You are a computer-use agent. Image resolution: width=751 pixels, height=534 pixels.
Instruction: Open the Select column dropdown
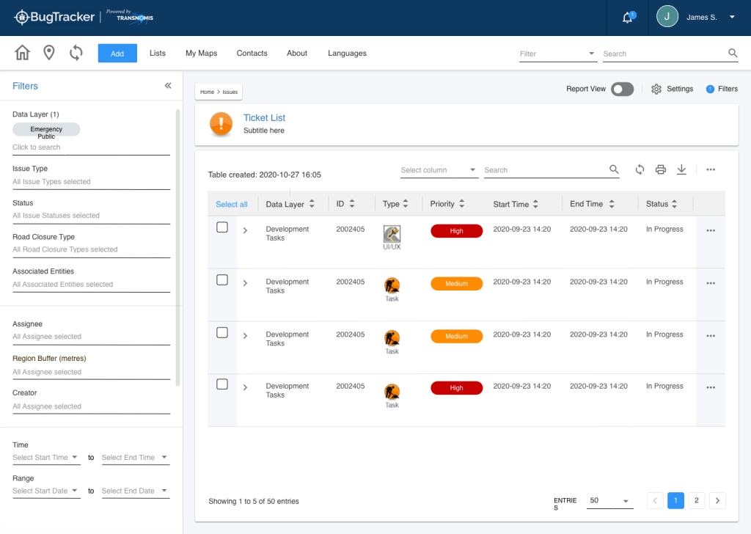click(x=439, y=170)
